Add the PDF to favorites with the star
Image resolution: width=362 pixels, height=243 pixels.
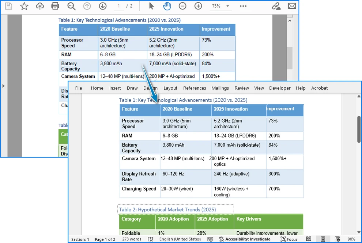[x=24, y=6]
